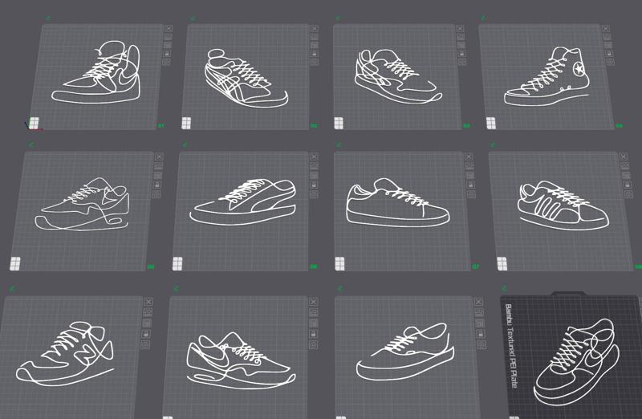The image size is (642, 419).
Task: Edit plate name above Puma stripe plate
Action: point(185,144)
